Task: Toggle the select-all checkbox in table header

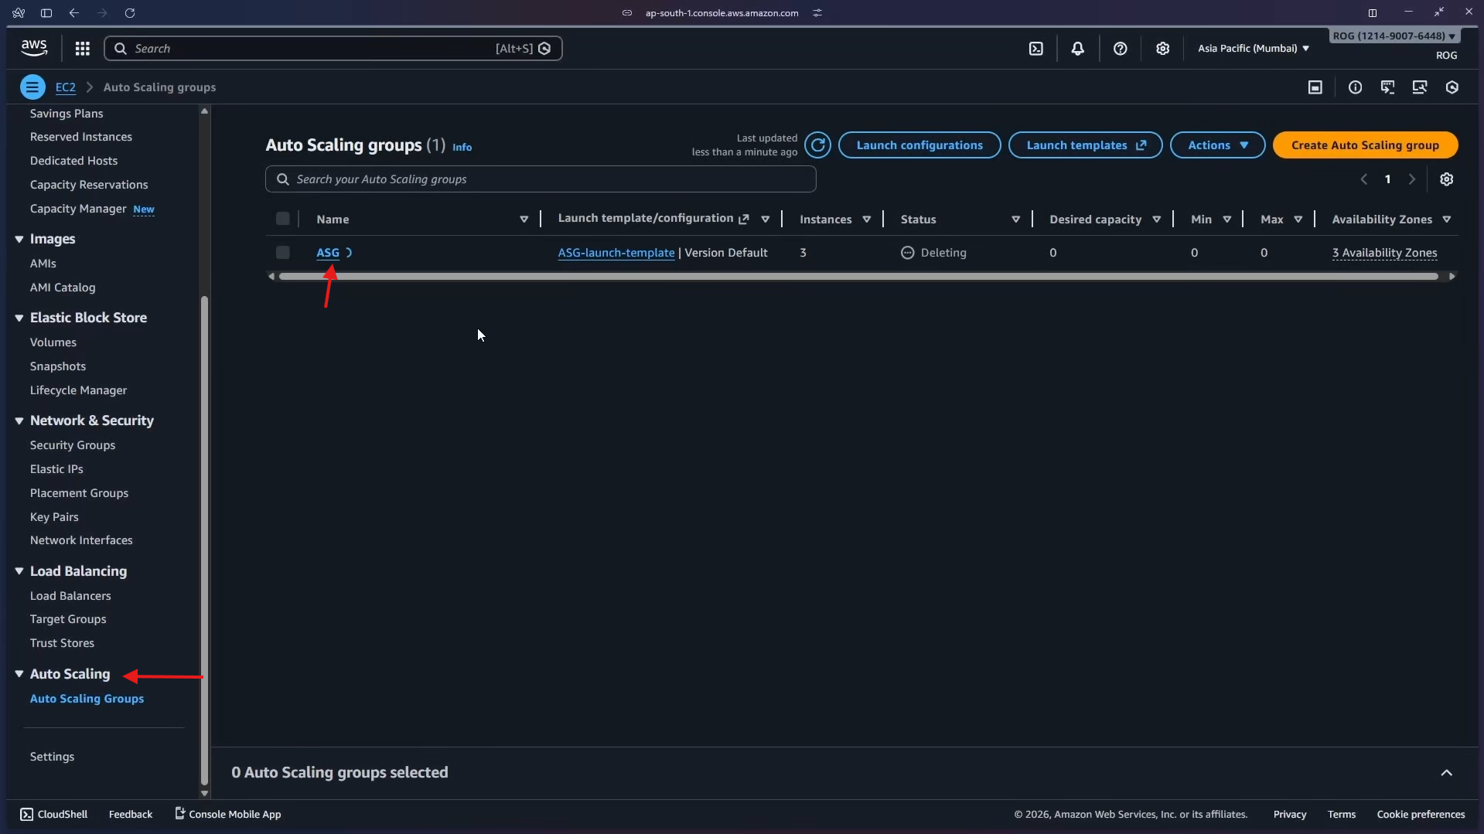Action: (x=282, y=218)
